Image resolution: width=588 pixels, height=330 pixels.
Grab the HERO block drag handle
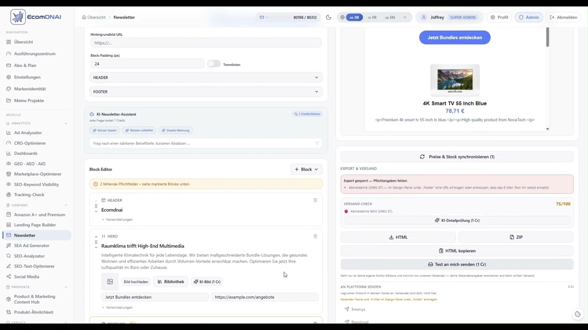[x=96, y=242]
